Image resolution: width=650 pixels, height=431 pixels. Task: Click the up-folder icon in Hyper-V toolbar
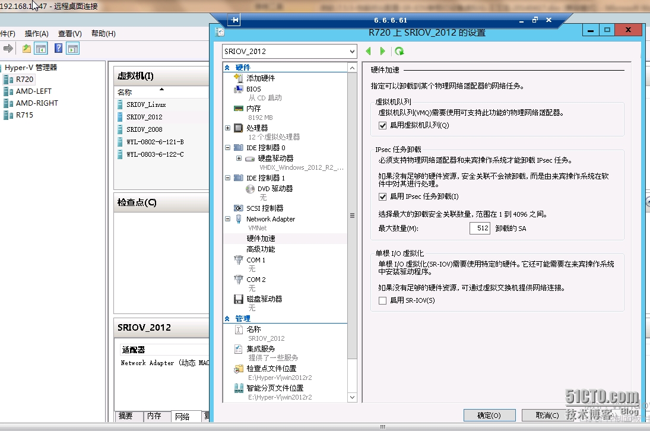point(27,49)
